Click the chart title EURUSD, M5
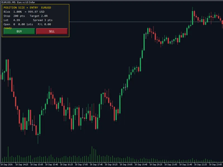Image resolution: width=223 pixels, height=167 pixels. click(x=18, y=2)
